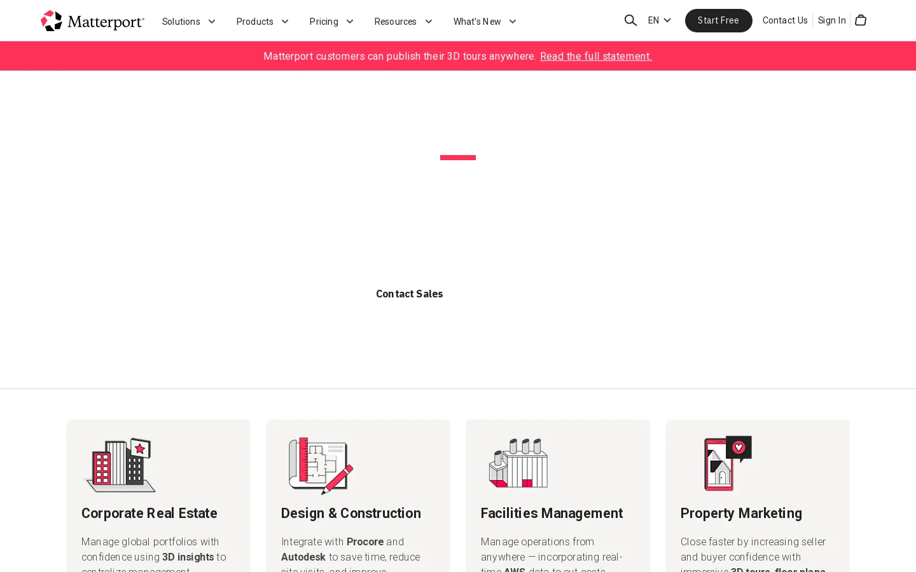Expand the What's New menu chevron

513,22
